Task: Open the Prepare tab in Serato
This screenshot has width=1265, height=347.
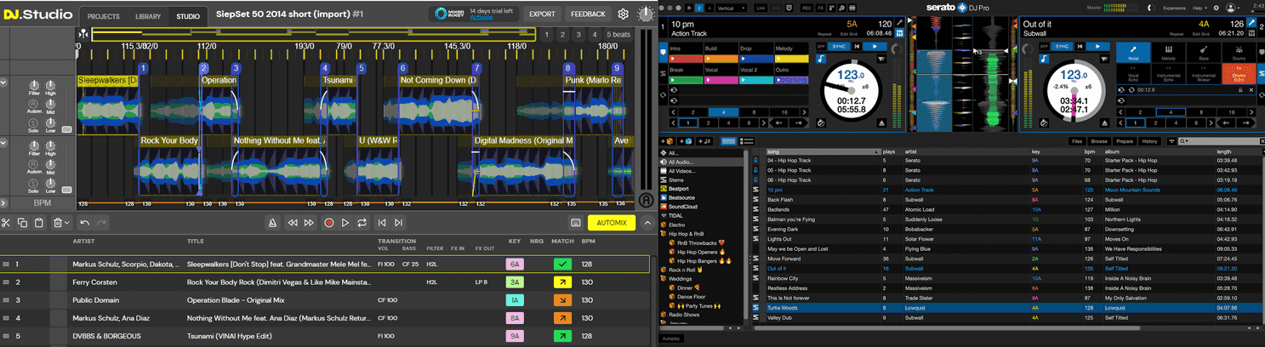Action: pyautogui.click(x=1124, y=141)
